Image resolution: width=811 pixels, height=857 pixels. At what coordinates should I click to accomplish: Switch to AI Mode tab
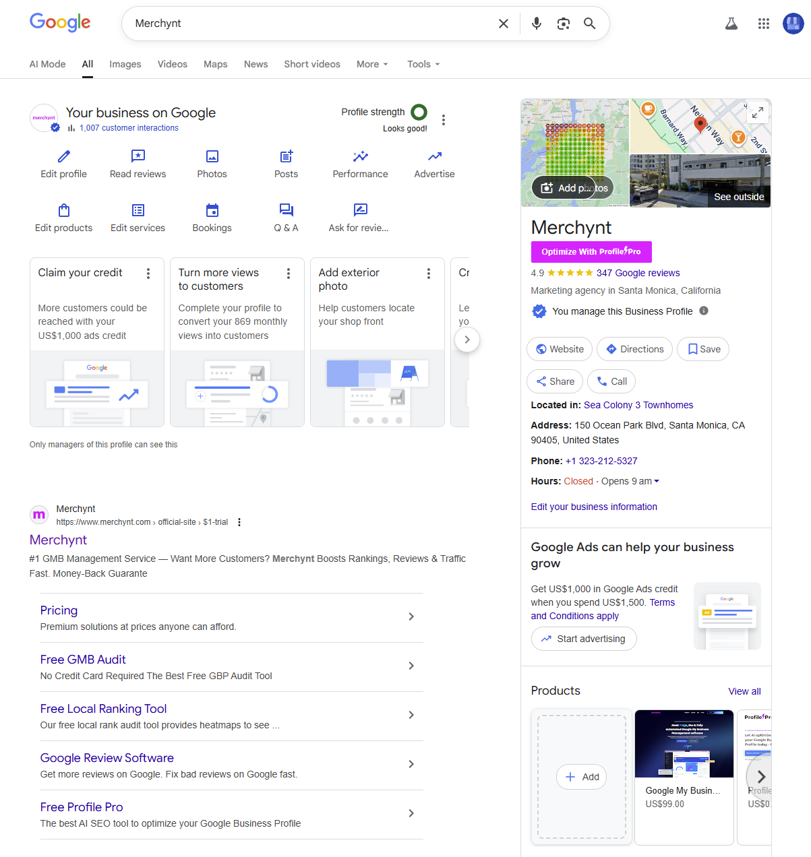48,64
